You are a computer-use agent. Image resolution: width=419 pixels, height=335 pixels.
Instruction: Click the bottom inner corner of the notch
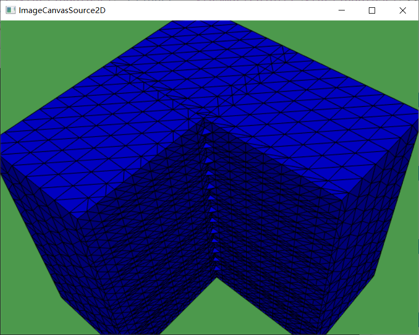[217, 276]
